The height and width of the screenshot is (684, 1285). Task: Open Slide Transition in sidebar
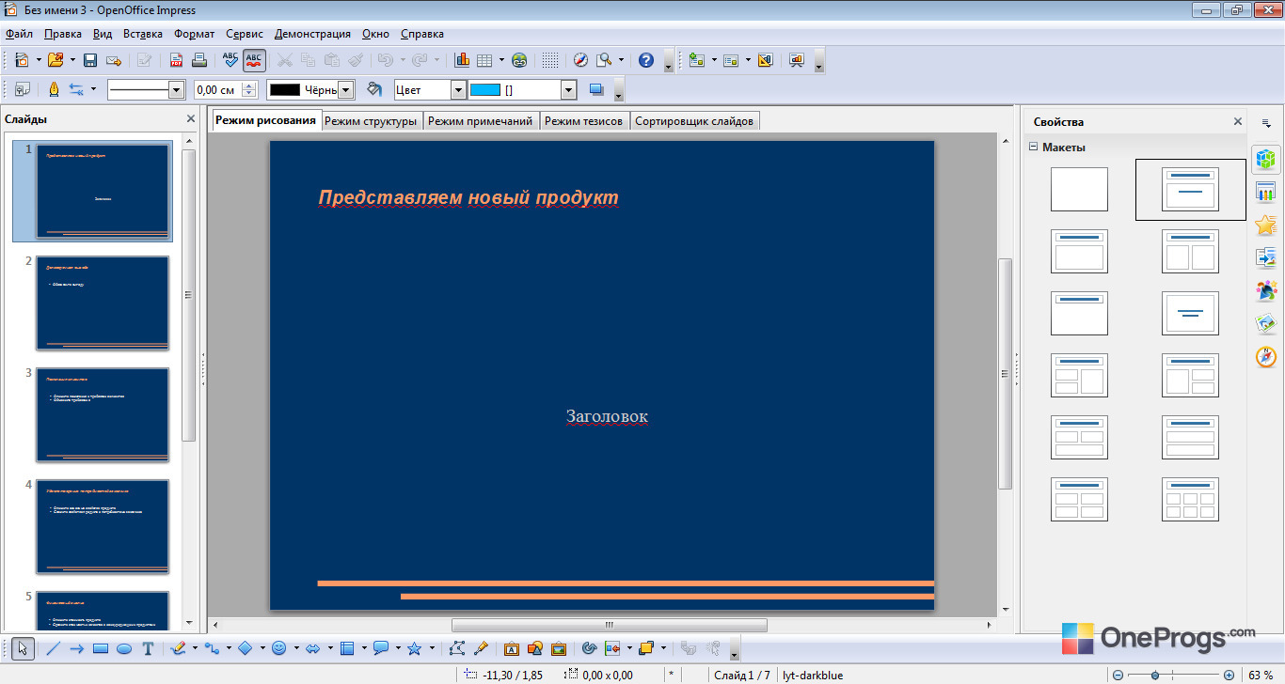click(1266, 257)
